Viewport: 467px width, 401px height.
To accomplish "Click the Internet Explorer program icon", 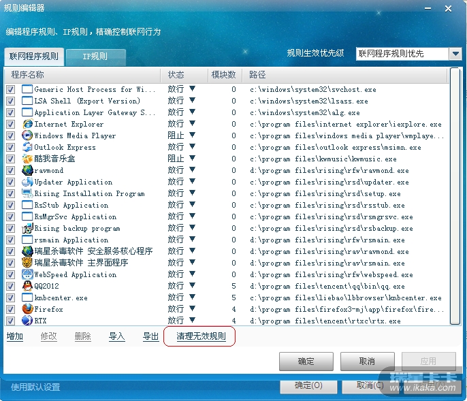I will pos(27,124).
